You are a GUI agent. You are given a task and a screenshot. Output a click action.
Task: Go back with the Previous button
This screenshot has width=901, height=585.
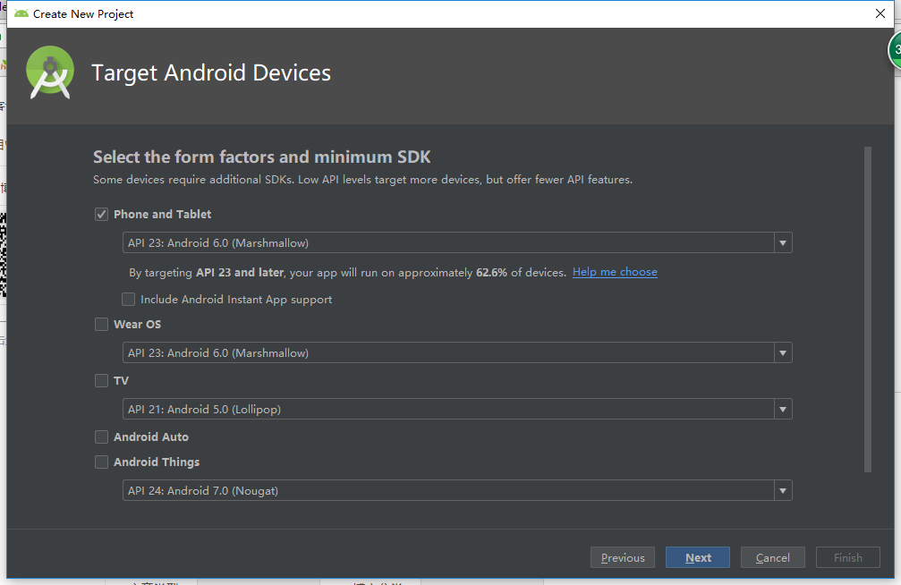623,557
